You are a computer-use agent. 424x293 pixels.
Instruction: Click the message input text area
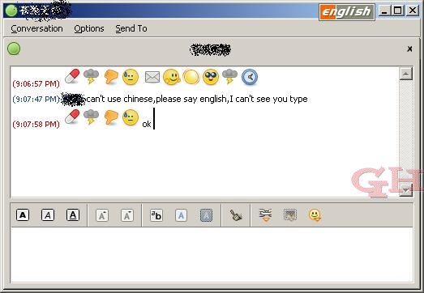coord(212,254)
